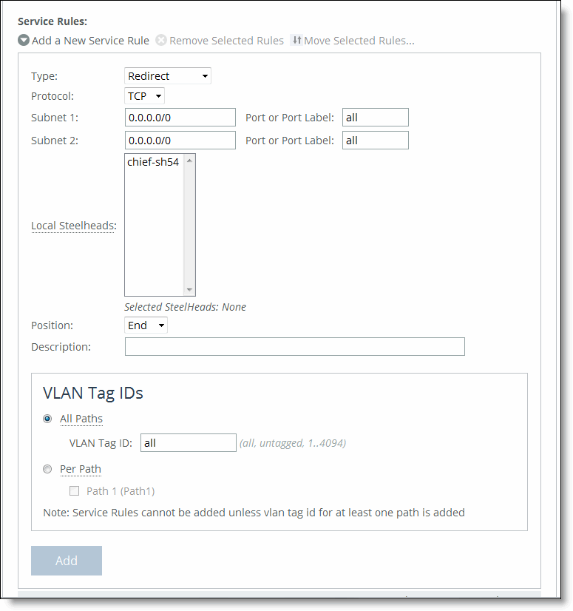The height and width of the screenshot is (611, 573).
Task: Select the Per Path radio button
Action: pyautogui.click(x=47, y=469)
